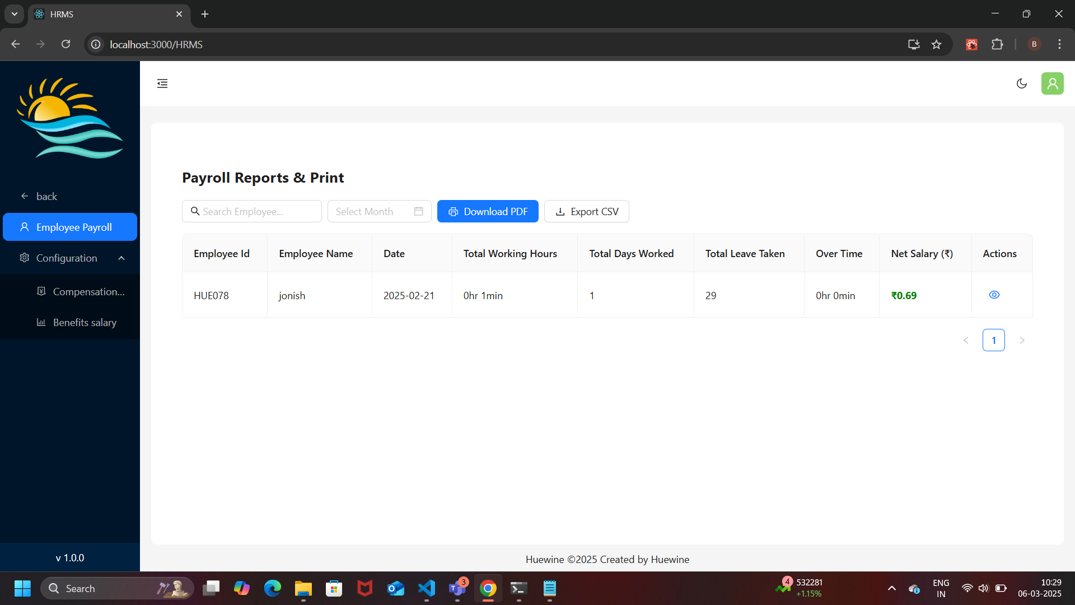Screen dimensions: 1075x605
Task: Click the Download PDF button
Action: 488,211
